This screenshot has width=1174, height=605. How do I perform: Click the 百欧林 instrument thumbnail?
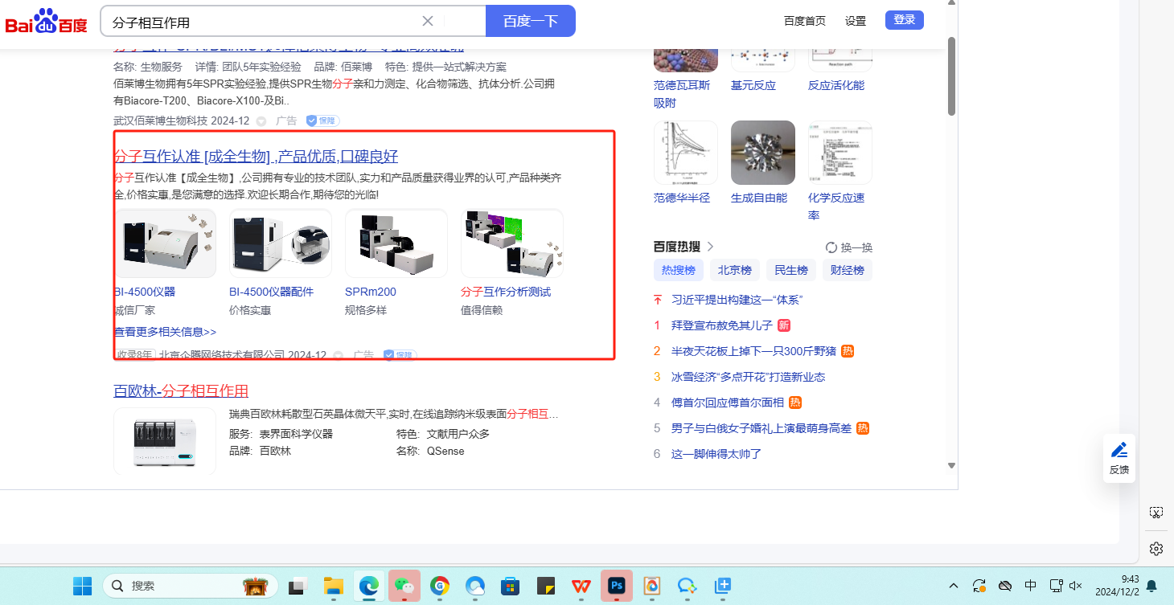pyautogui.click(x=165, y=440)
